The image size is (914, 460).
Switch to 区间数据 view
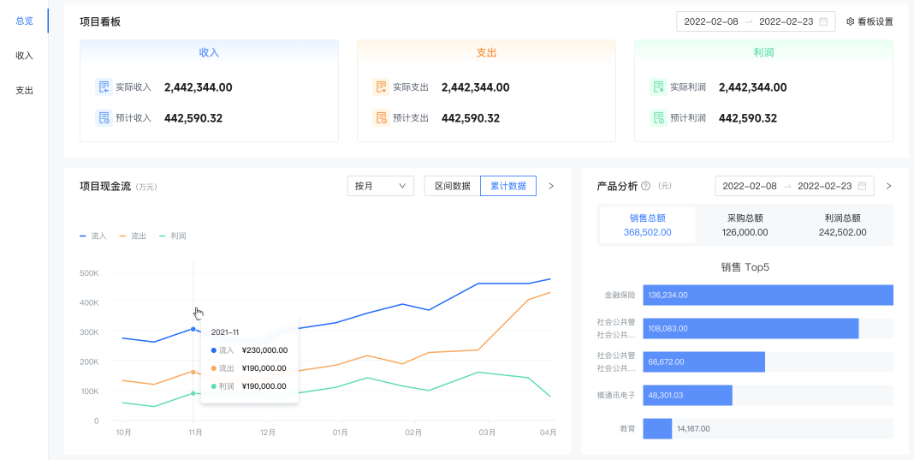click(453, 186)
